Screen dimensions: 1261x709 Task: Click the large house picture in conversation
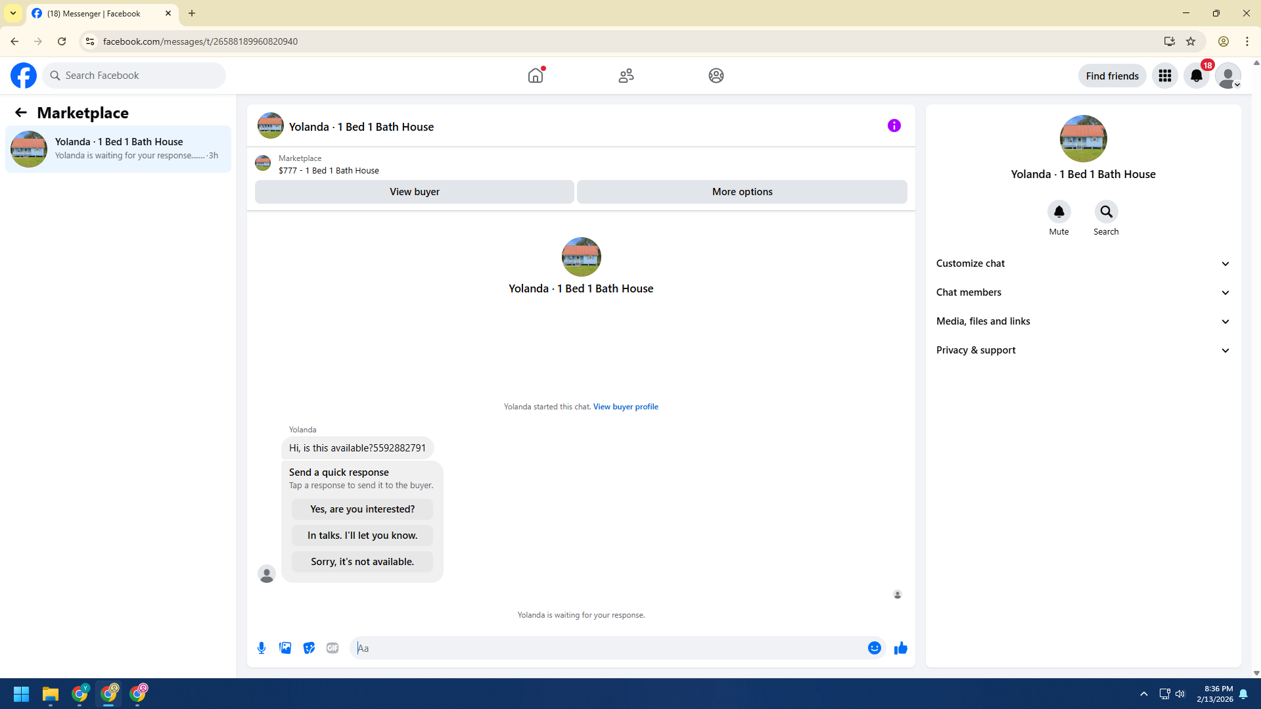(581, 257)
